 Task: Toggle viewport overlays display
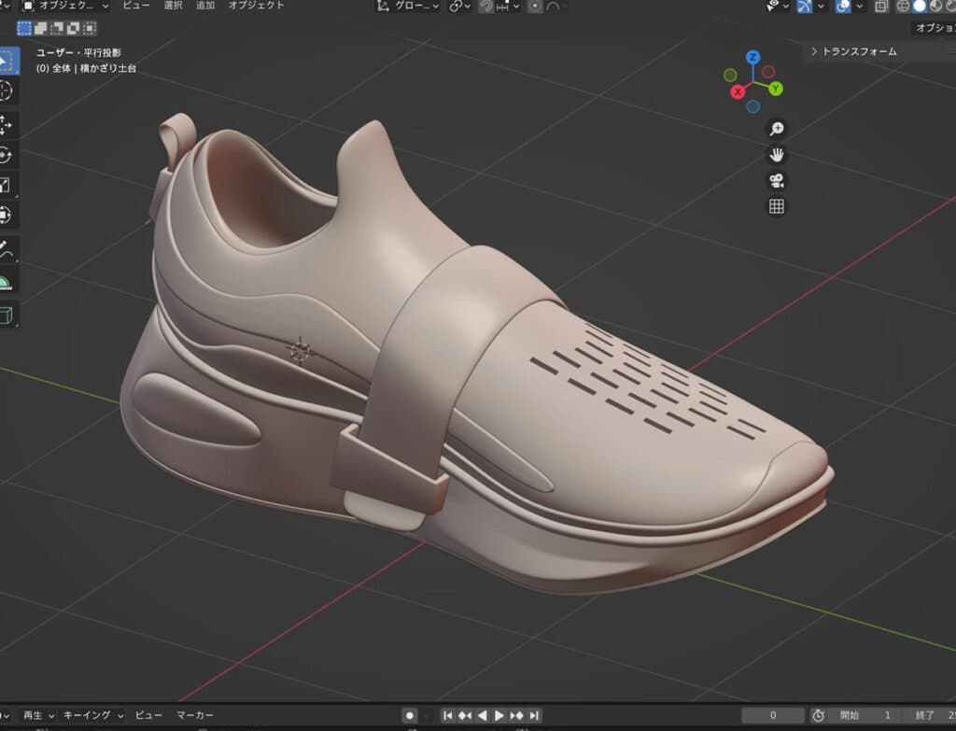(843, 7)
